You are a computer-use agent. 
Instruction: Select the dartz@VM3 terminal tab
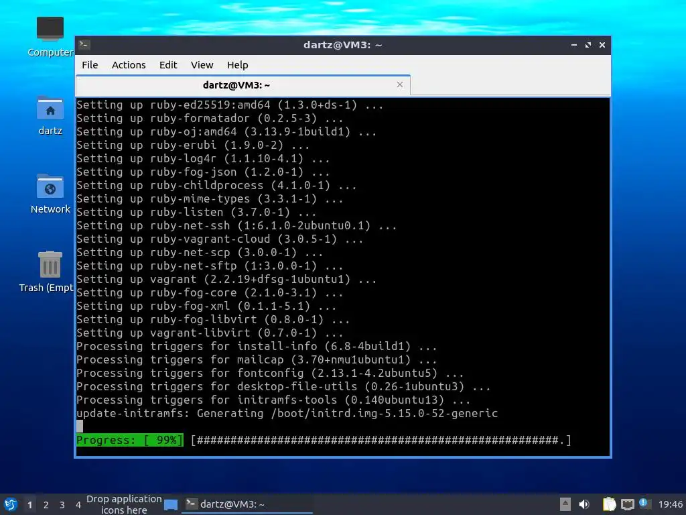tap(243, 85)
